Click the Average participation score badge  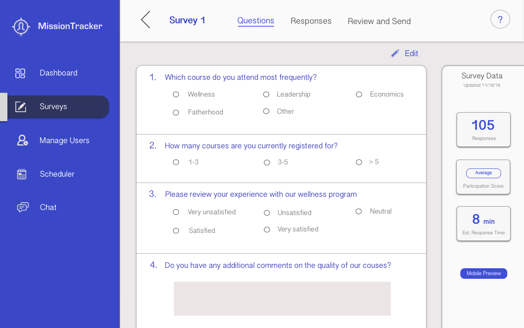tap(483, 173)
